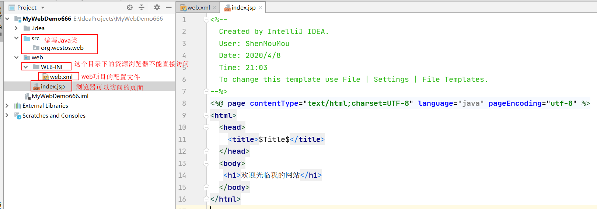Click 'Created by IntelliJ IDEA.' comment

tap(274, 31)
